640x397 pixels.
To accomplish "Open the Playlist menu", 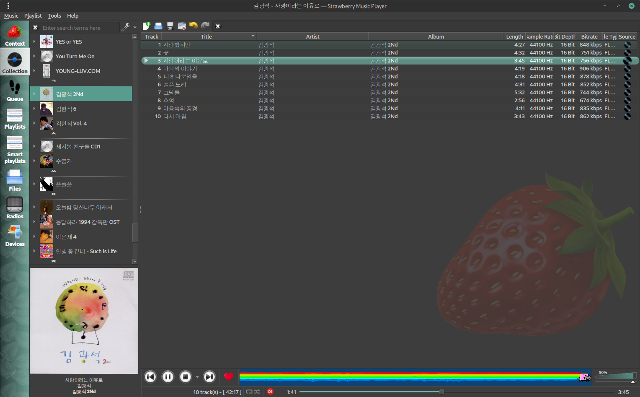I will pos(33,16).
